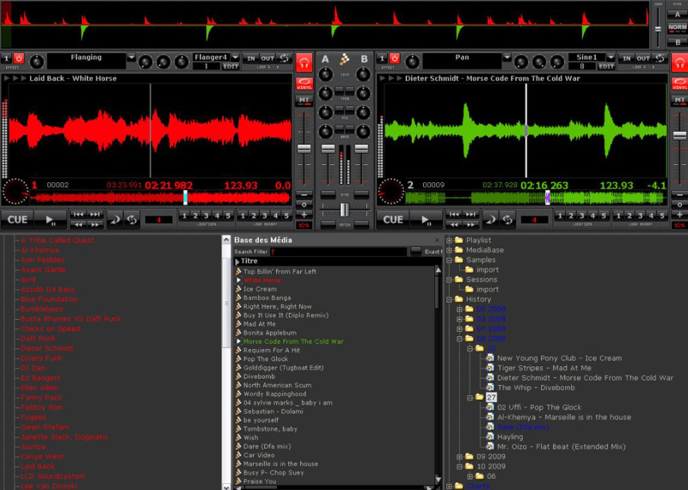Toggle headphone cue on deck 2
Screen dimensions: 688x490
point(679,62)
